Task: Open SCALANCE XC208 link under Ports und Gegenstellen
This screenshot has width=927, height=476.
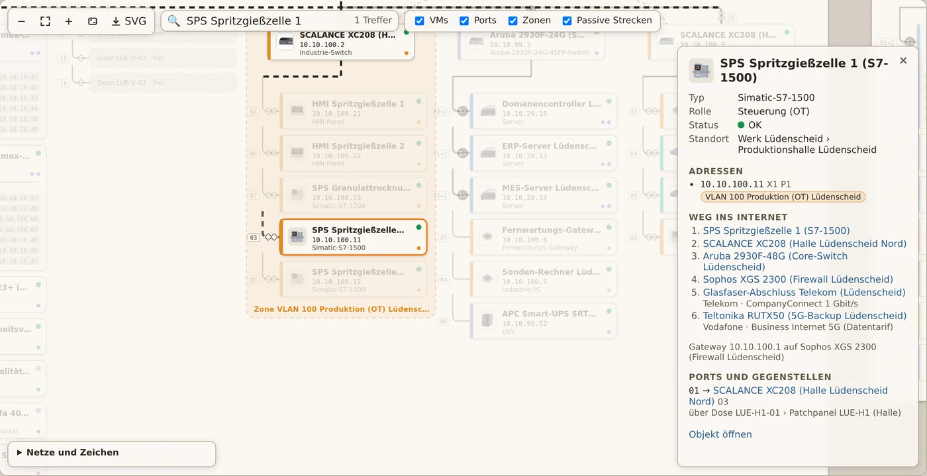Action: (x=788, y=396)
